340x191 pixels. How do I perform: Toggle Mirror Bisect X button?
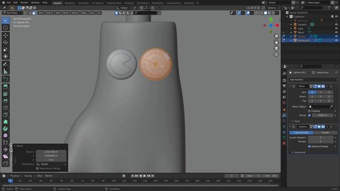pyautogui.click(x=312, y=97)
